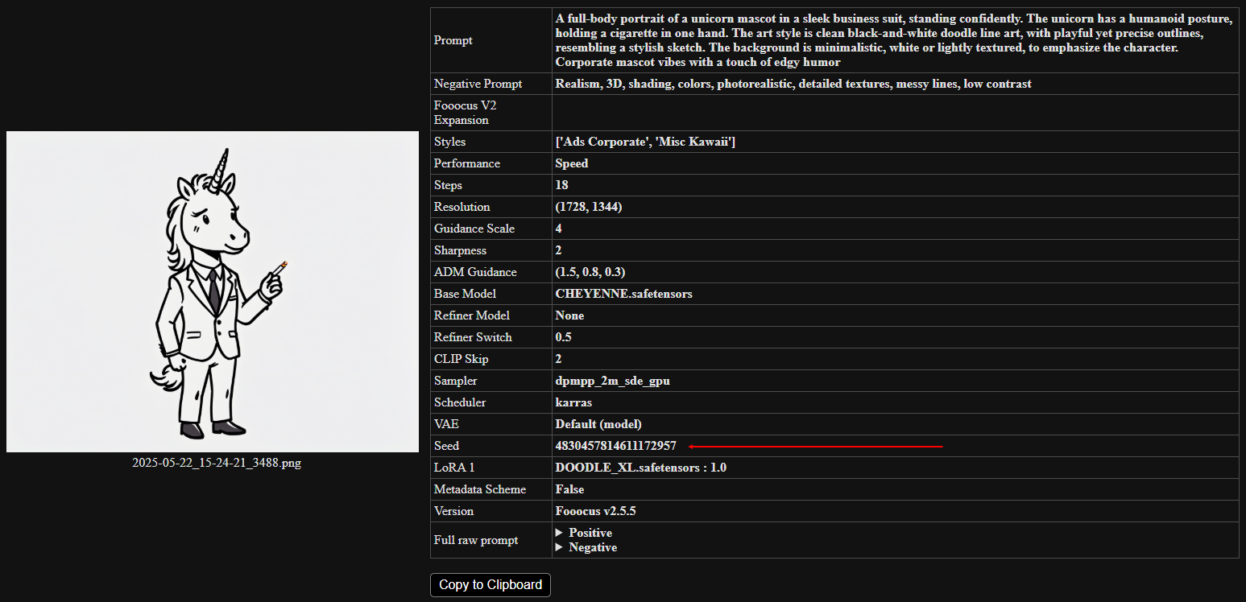
Task: Click the Copy to Clipboard button
Action: pyautogui.click(x=490, y=584)
